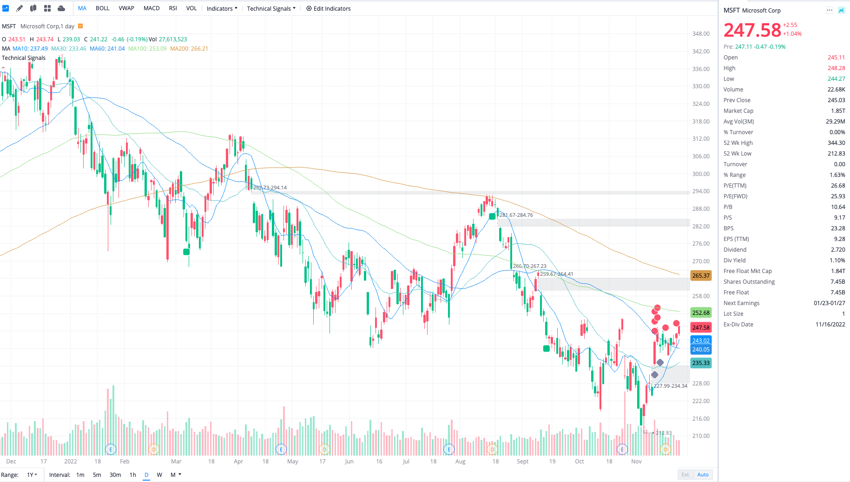
Task: Open the grid layout icon
Action: coord(47,8)
